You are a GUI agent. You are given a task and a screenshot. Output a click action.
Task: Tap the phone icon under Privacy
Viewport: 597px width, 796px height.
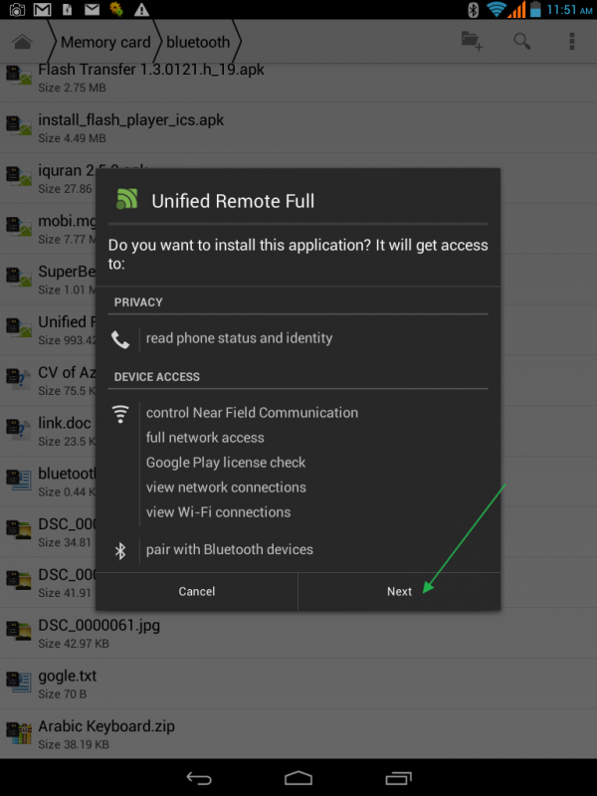click(120, 339)
